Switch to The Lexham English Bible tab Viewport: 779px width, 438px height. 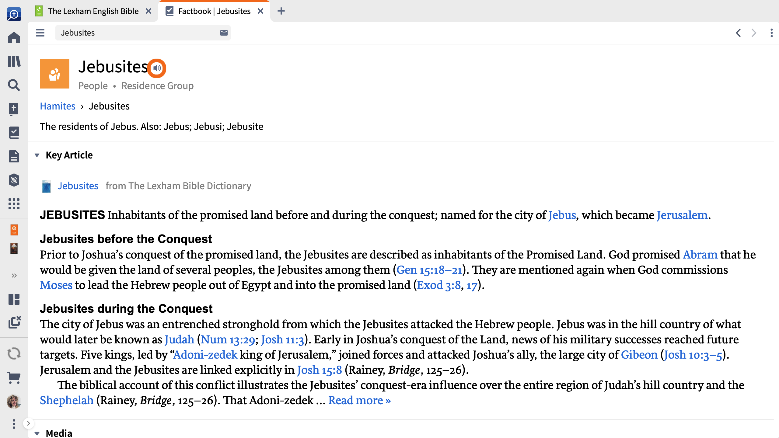[x=93, y=11]
